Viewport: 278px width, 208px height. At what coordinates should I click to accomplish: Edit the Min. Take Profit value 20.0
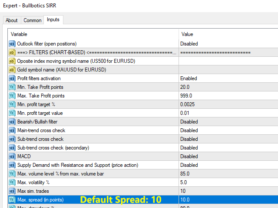point(228,87)
